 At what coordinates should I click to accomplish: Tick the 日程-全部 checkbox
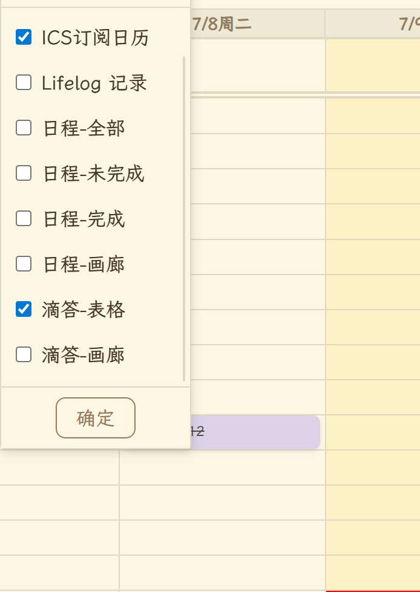pyautogui.click(x=24, y=128)
